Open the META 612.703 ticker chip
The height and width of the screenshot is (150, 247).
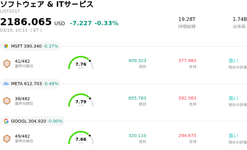[x=31, y=84]
